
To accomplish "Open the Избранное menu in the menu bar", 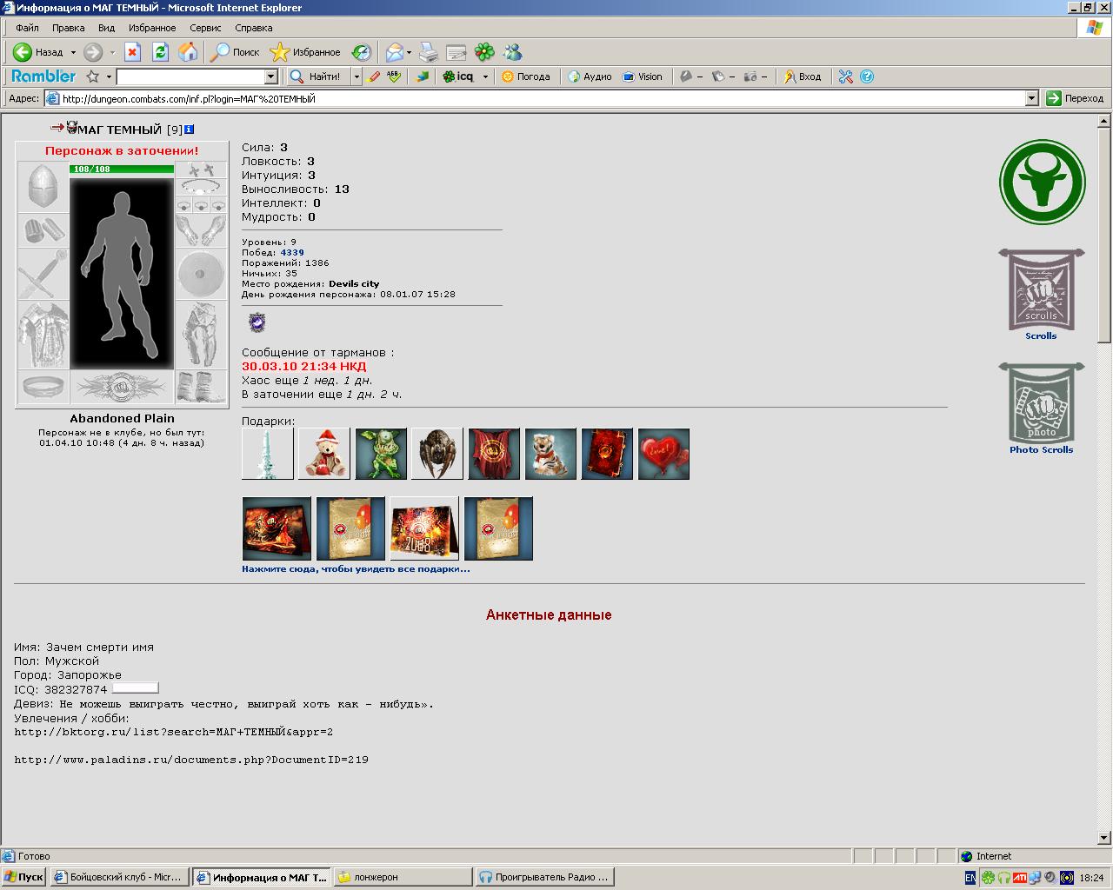I will 152,28.
